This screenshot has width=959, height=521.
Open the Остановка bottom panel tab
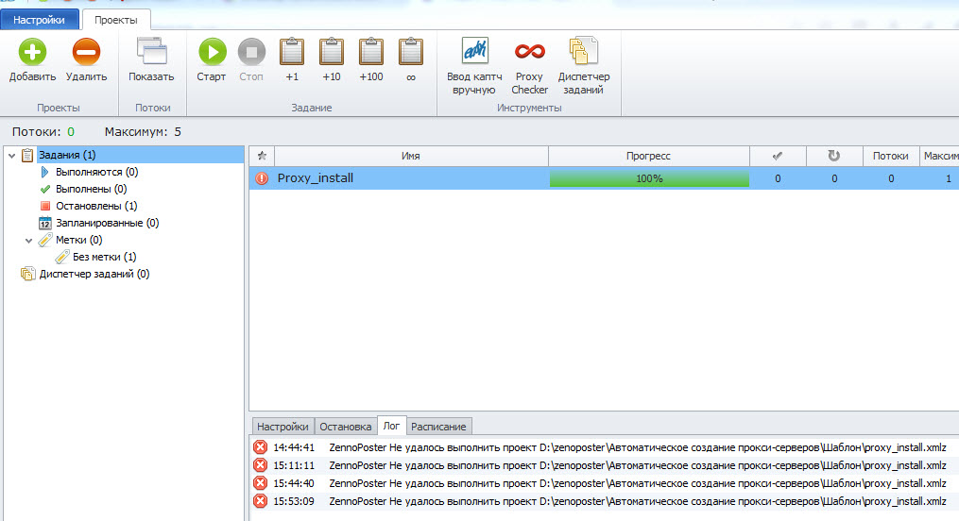tap(346, 427)
